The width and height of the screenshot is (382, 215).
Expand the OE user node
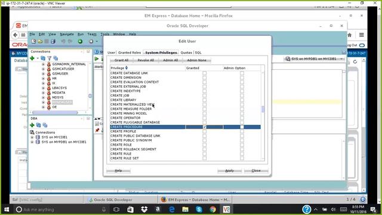pos(44,107)
